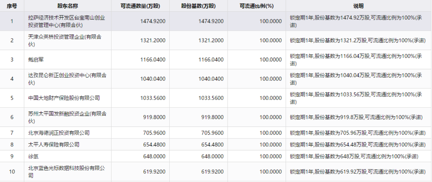432x182 pixels.
Task: Click 说明 text mentioning 1033.56万股
Action: point(356,98)
